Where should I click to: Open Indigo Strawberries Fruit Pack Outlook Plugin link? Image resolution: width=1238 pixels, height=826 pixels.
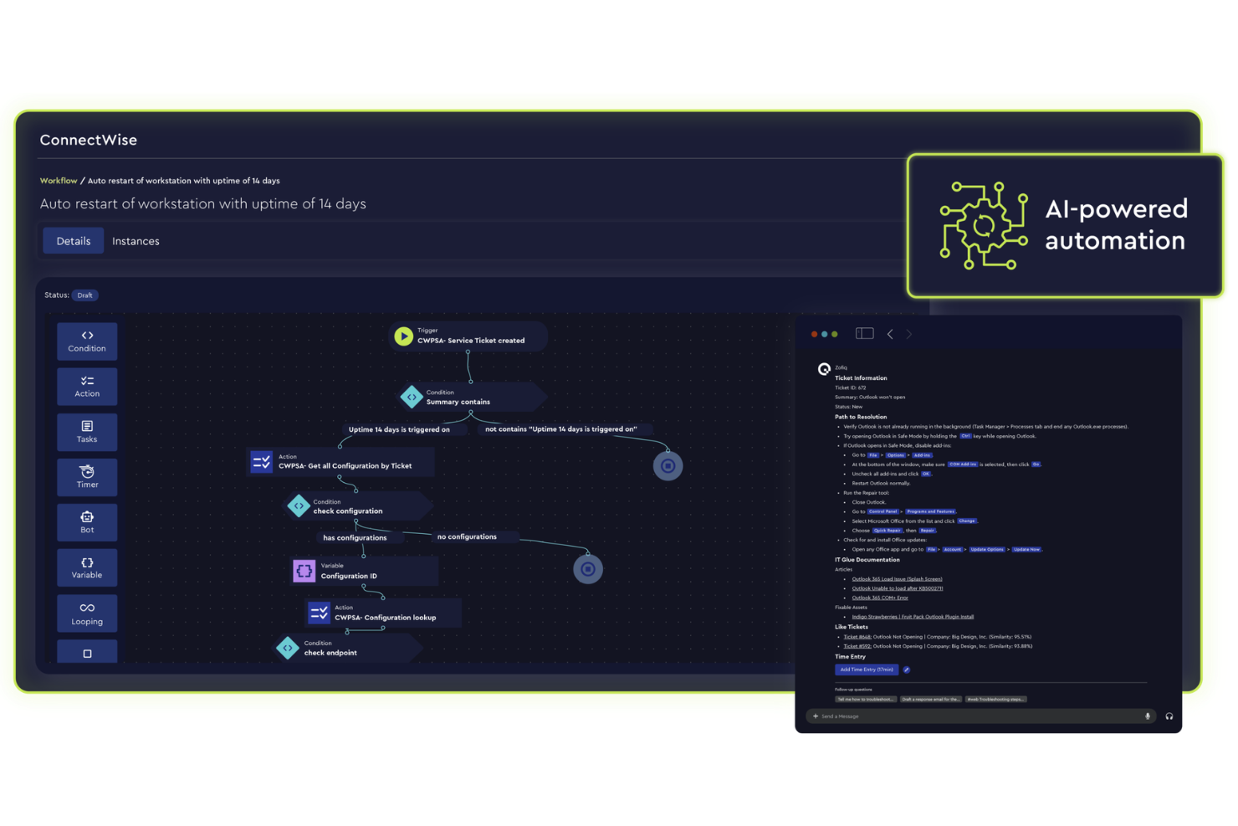913,617
